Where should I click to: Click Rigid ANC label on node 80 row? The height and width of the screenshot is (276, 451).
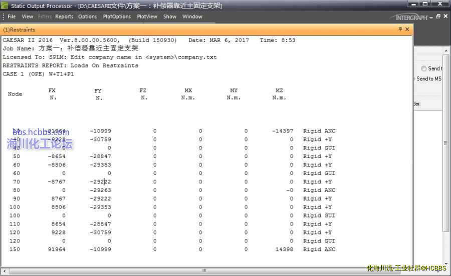point(319,190)
